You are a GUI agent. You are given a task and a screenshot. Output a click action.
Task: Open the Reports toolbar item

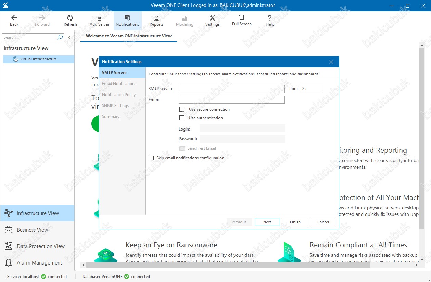pyautogui.click(x=156, y=21)
